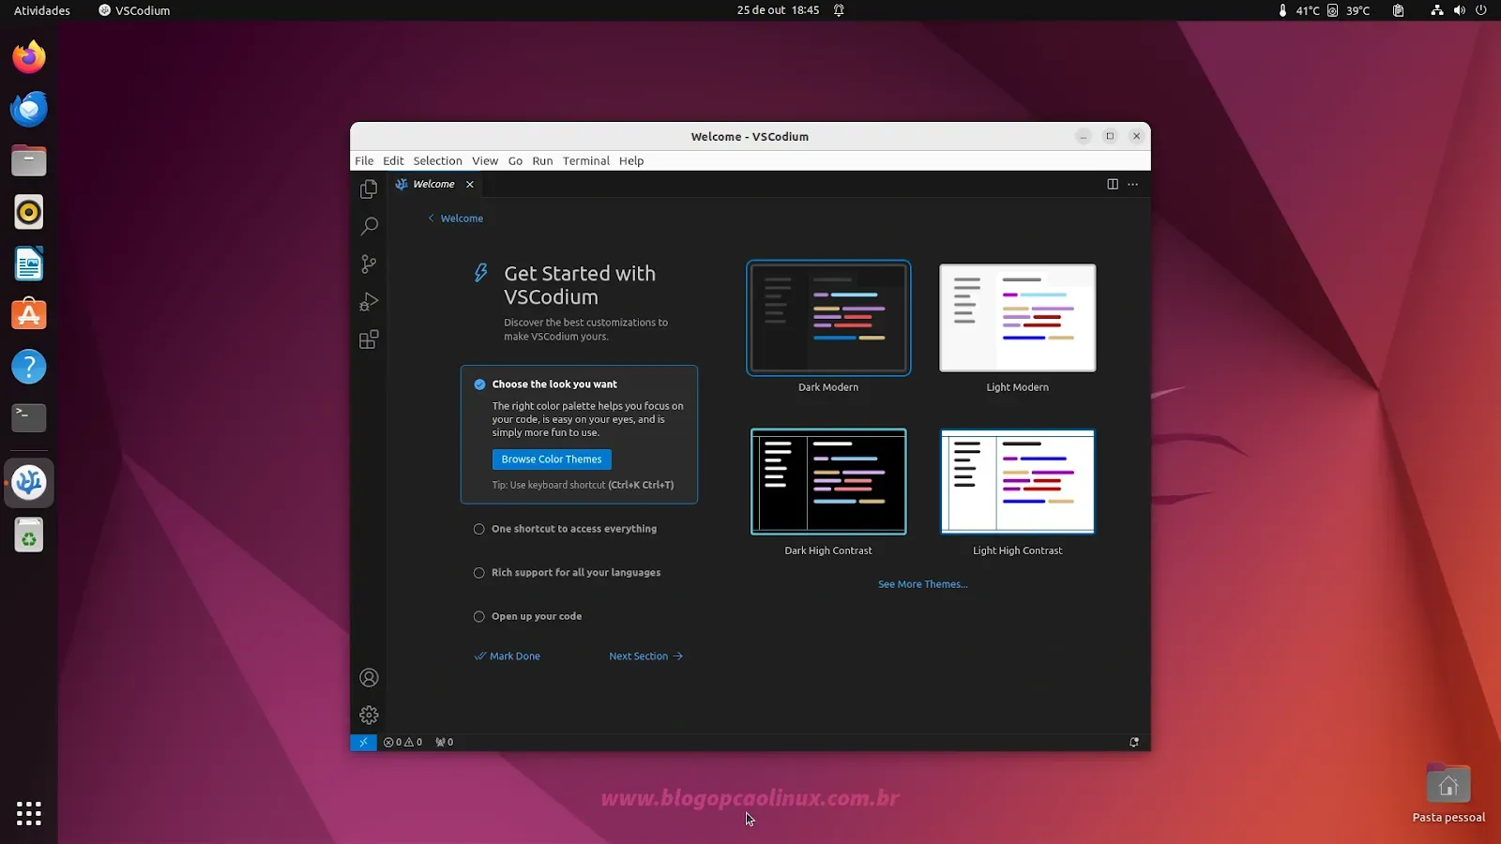
Task: Open Trash from the dock
Action: click(29, 535)
